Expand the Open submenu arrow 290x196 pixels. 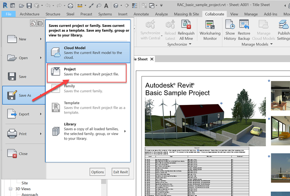(41, 58)
